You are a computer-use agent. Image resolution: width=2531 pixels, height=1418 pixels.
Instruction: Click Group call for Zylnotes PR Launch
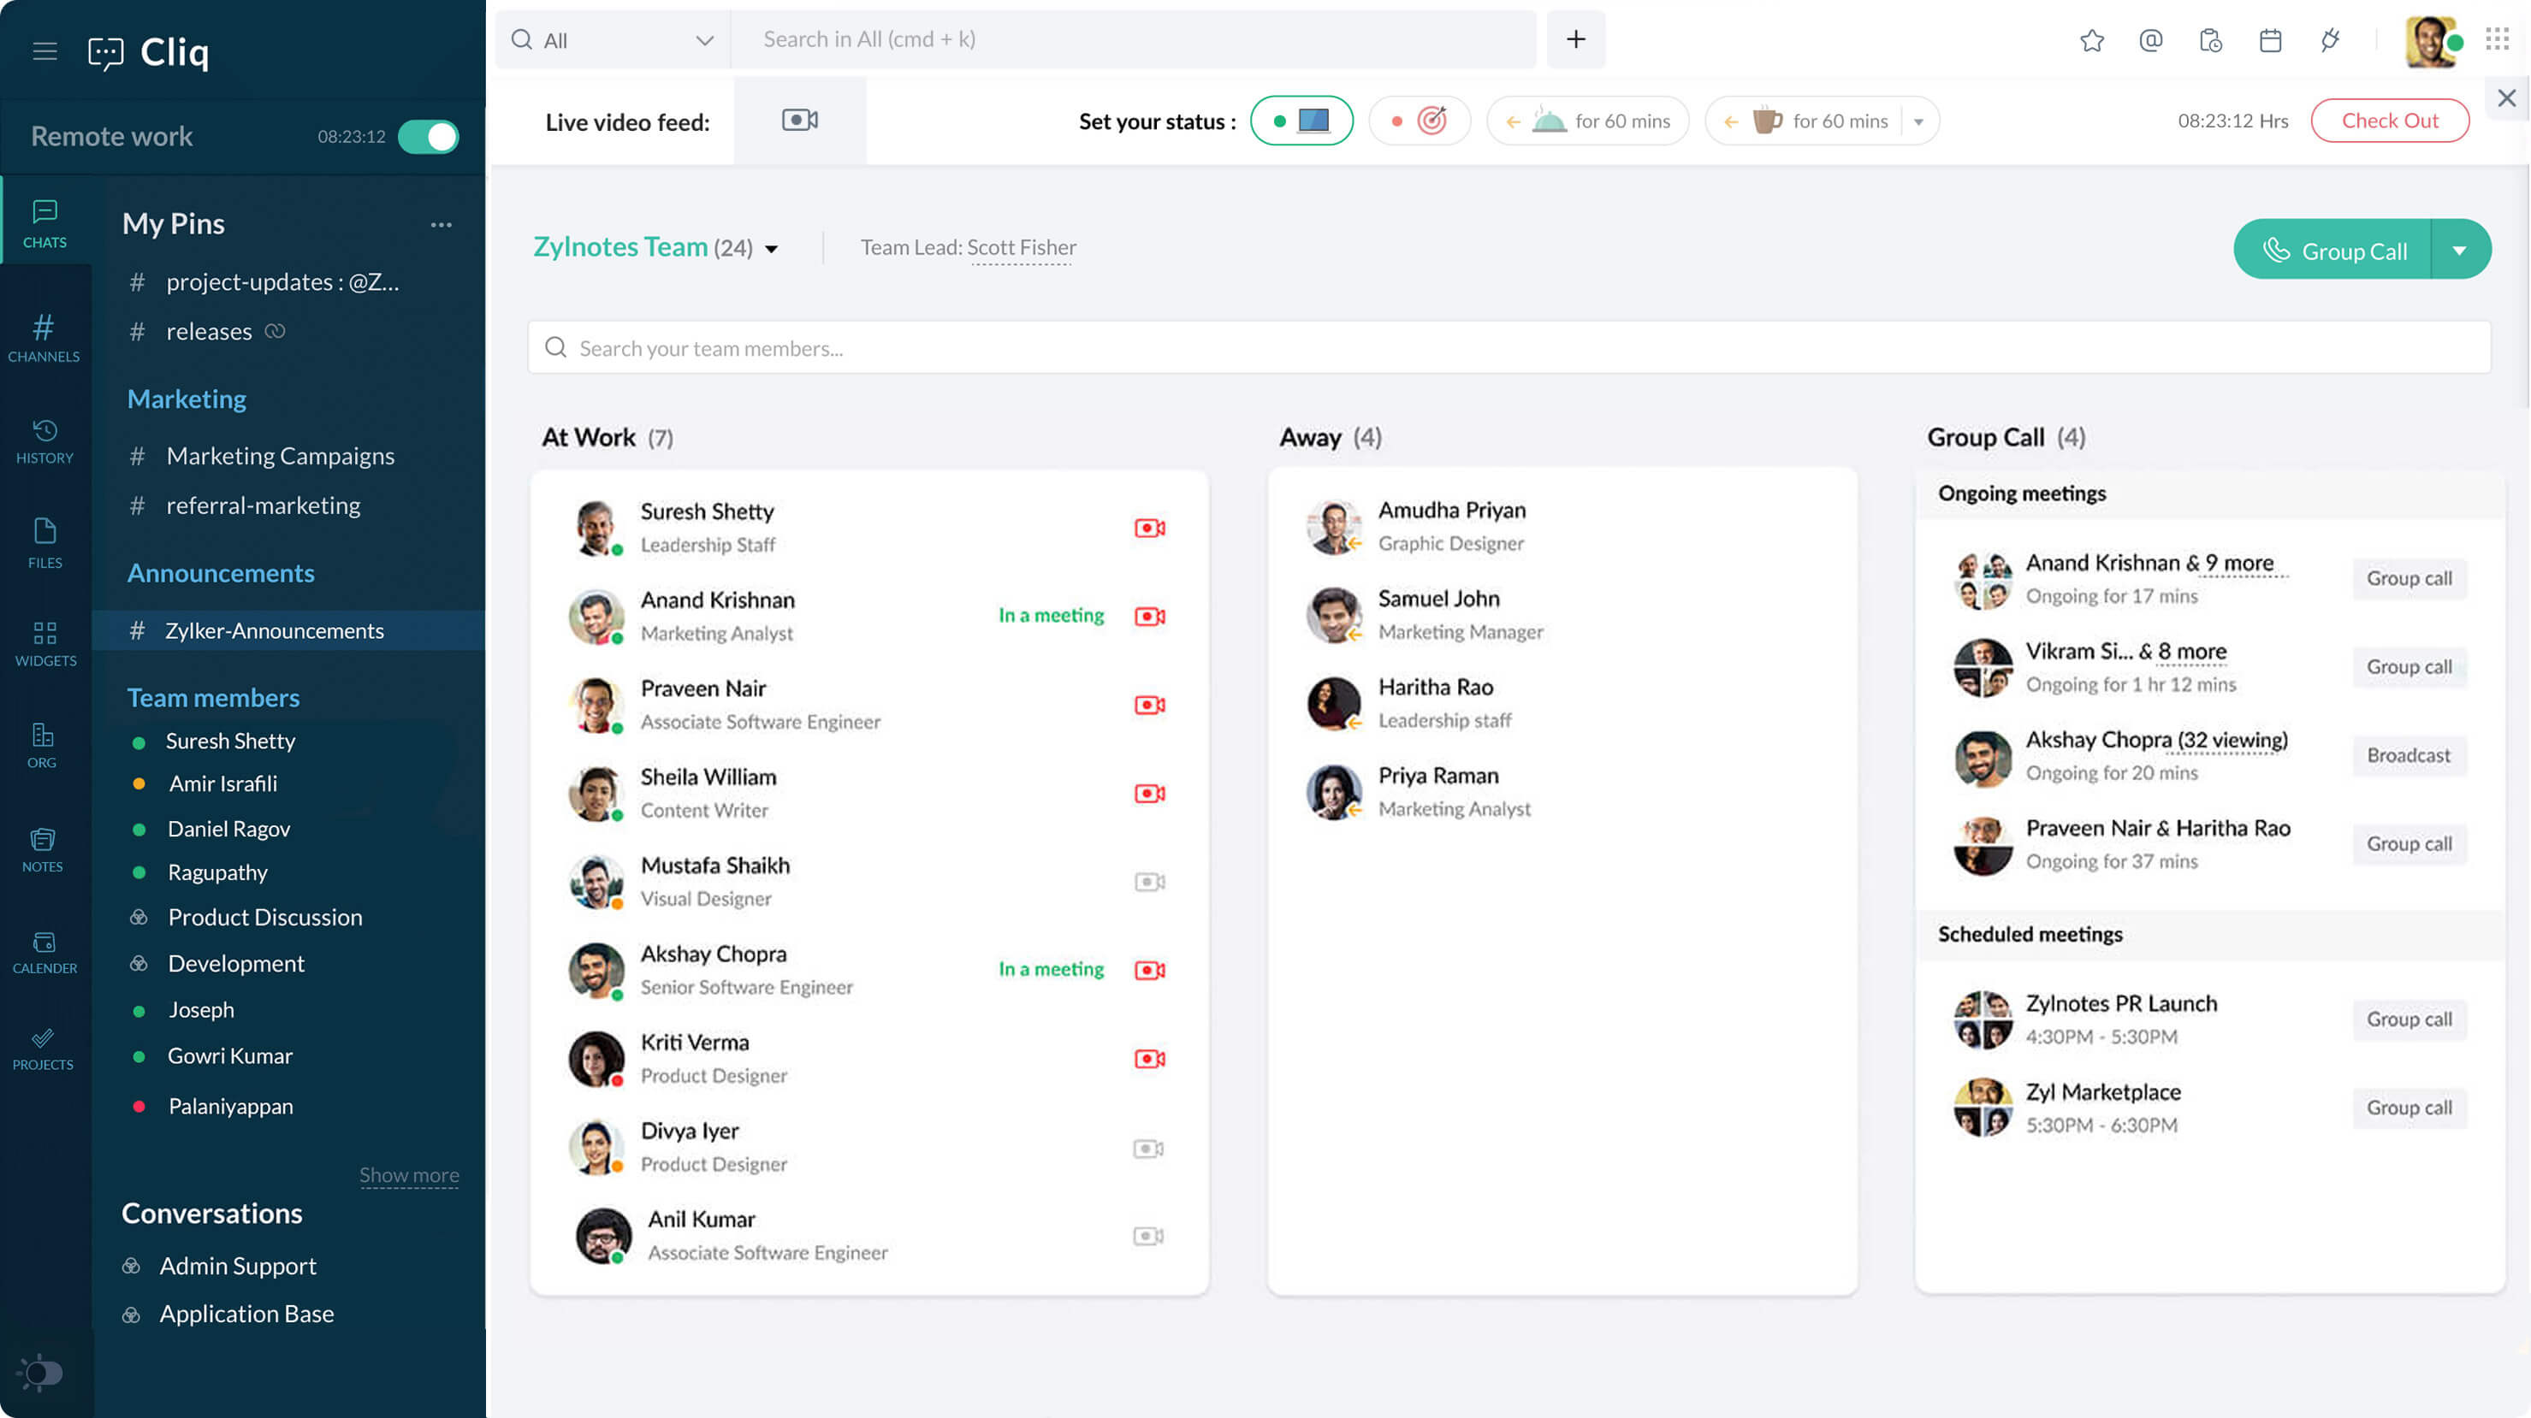point(2408,1019)
